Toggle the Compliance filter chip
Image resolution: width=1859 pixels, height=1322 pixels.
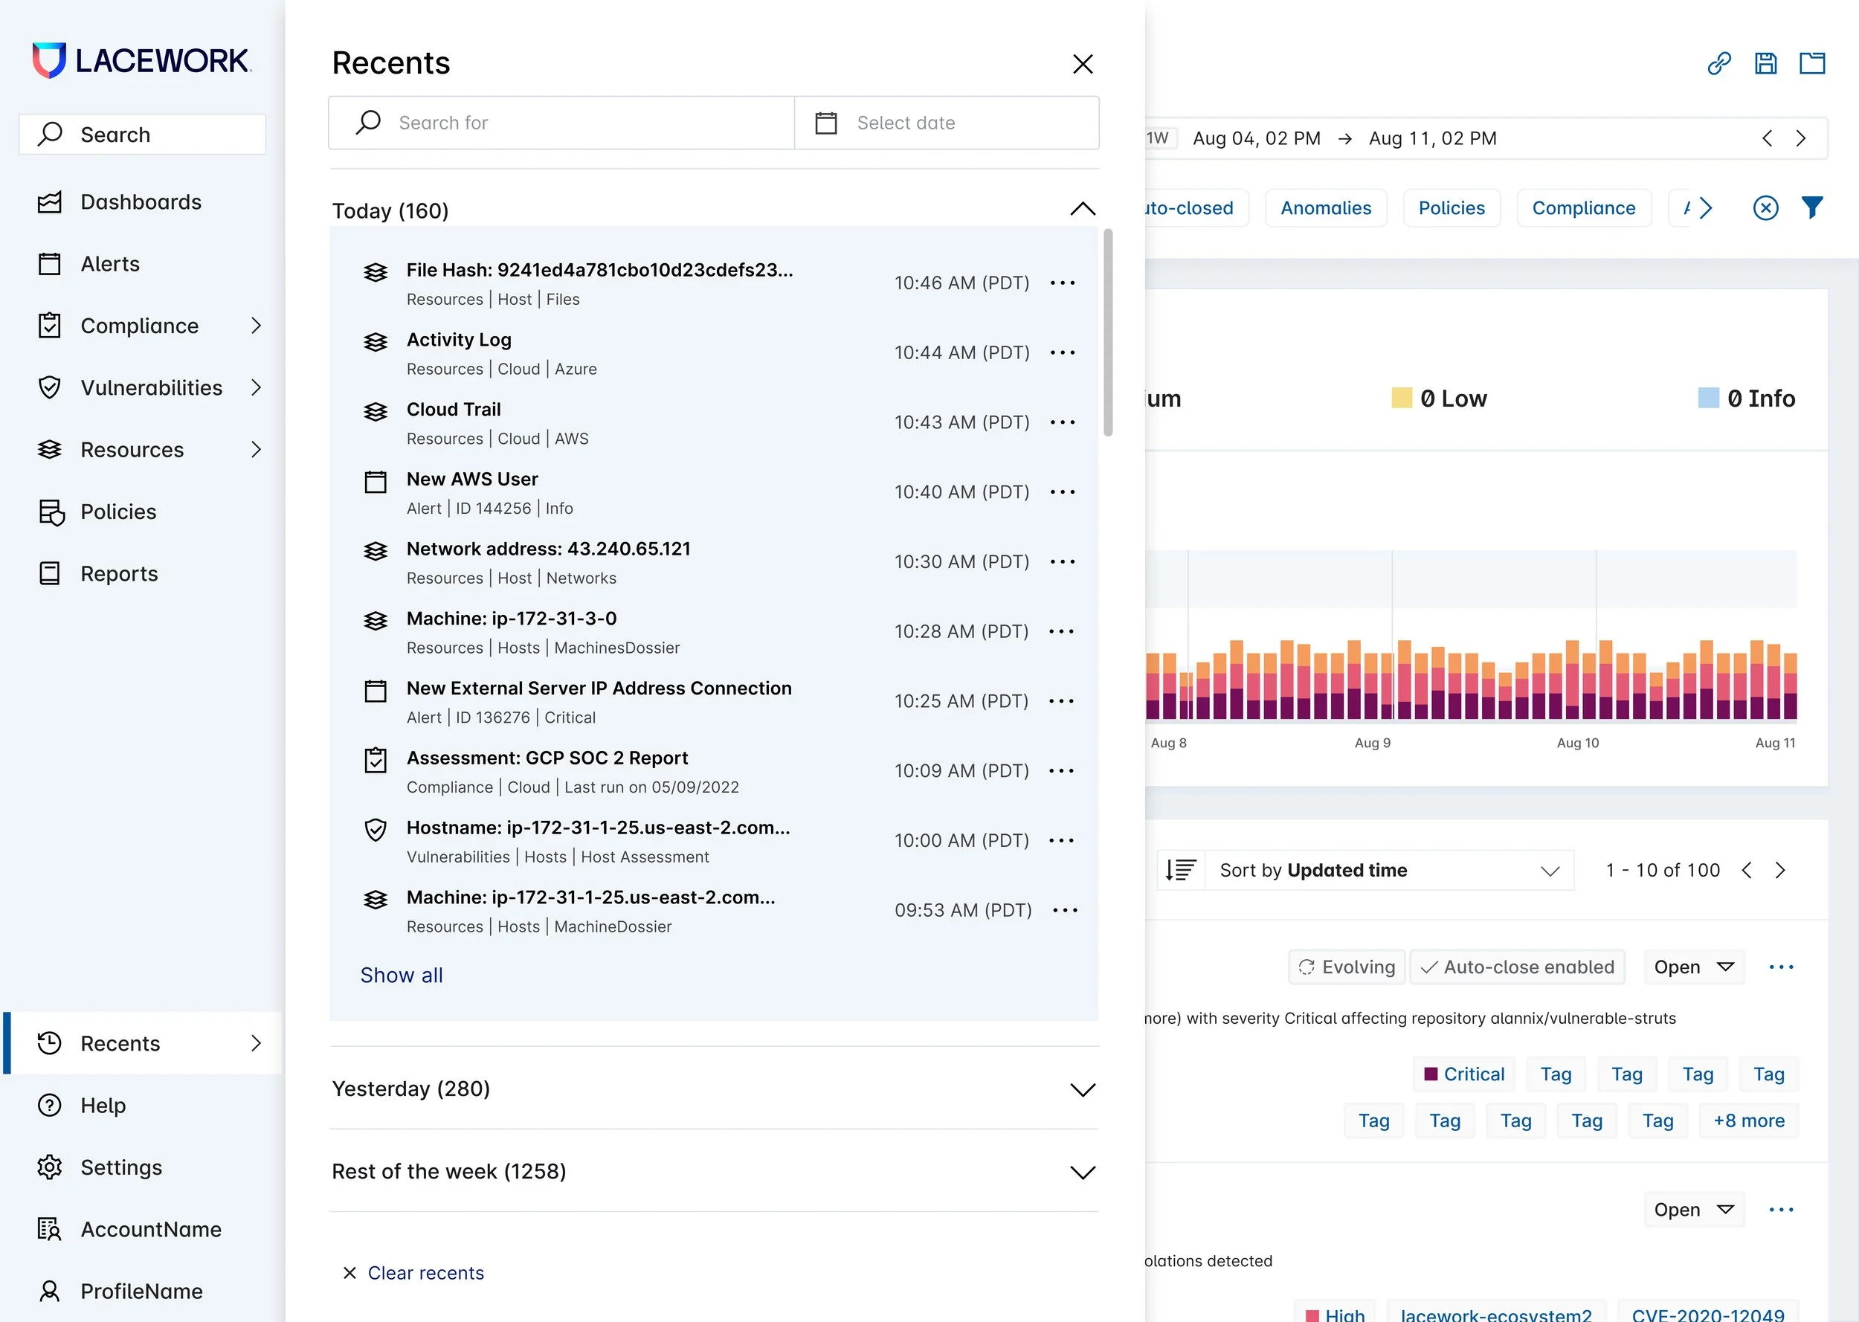(1583, 208)
